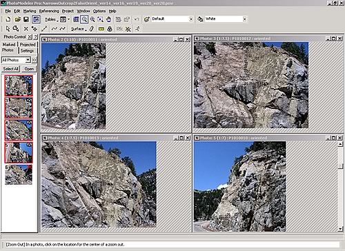Switch to the Marked tab

pos(9,44)
